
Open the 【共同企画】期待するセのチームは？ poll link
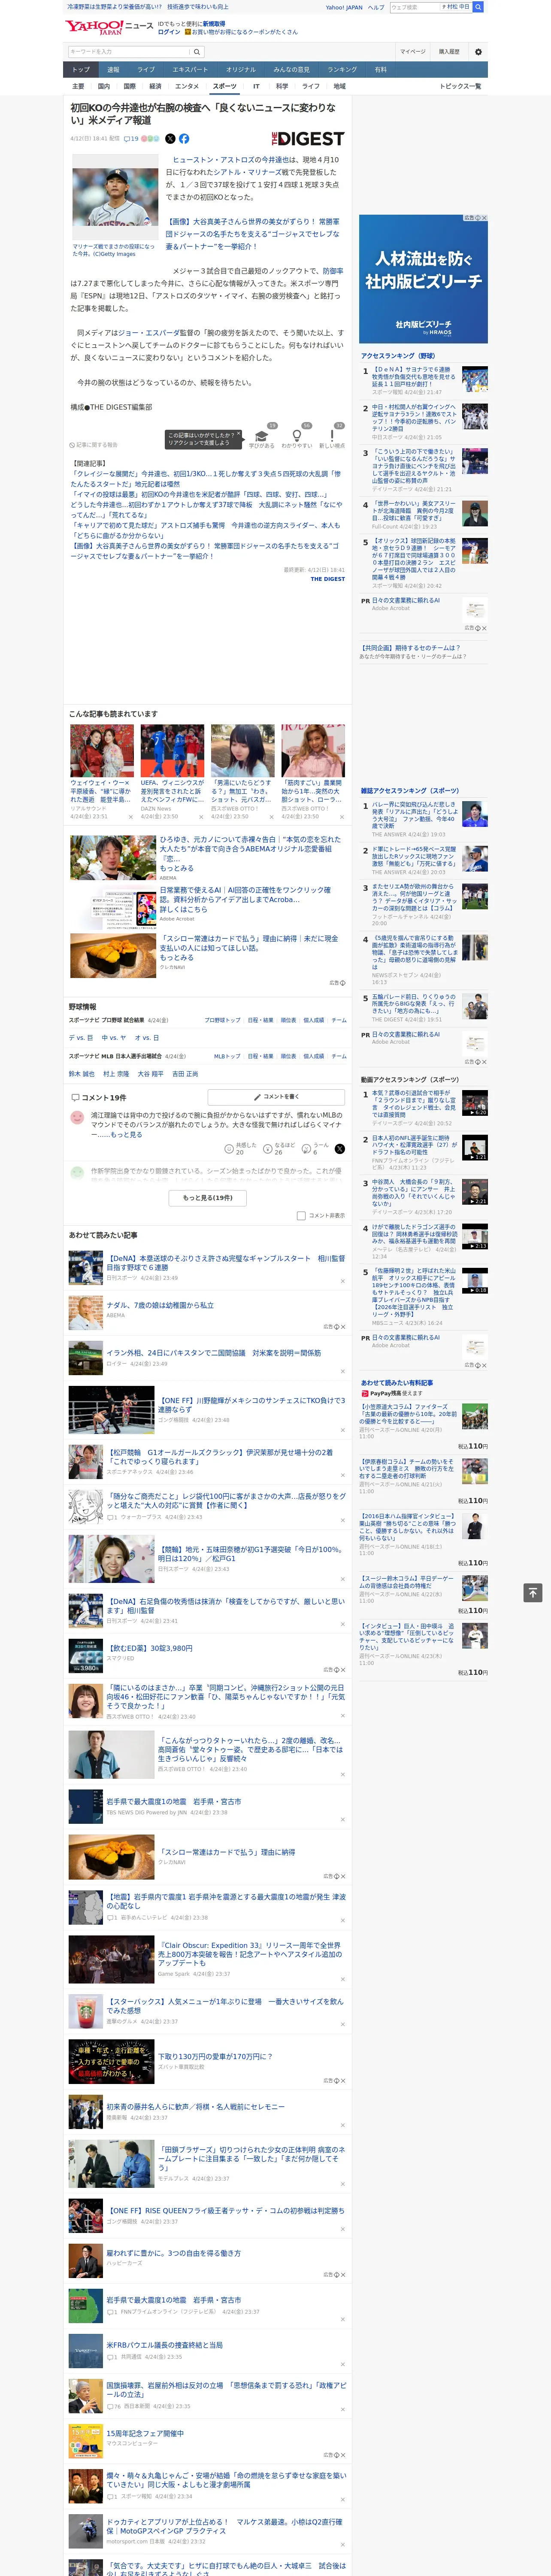(x=411, y=647)
